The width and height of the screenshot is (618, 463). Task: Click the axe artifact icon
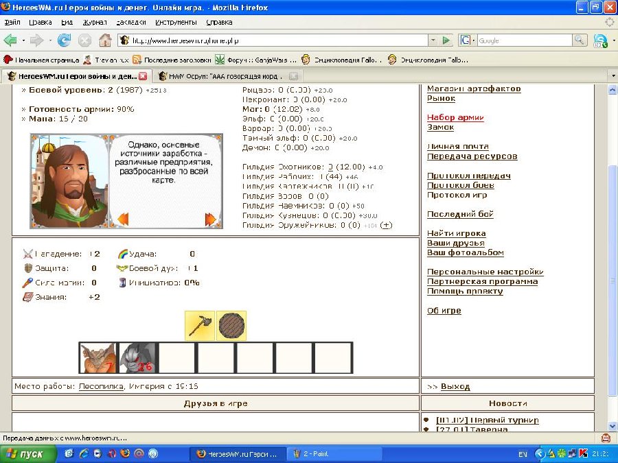click(199, 326)
